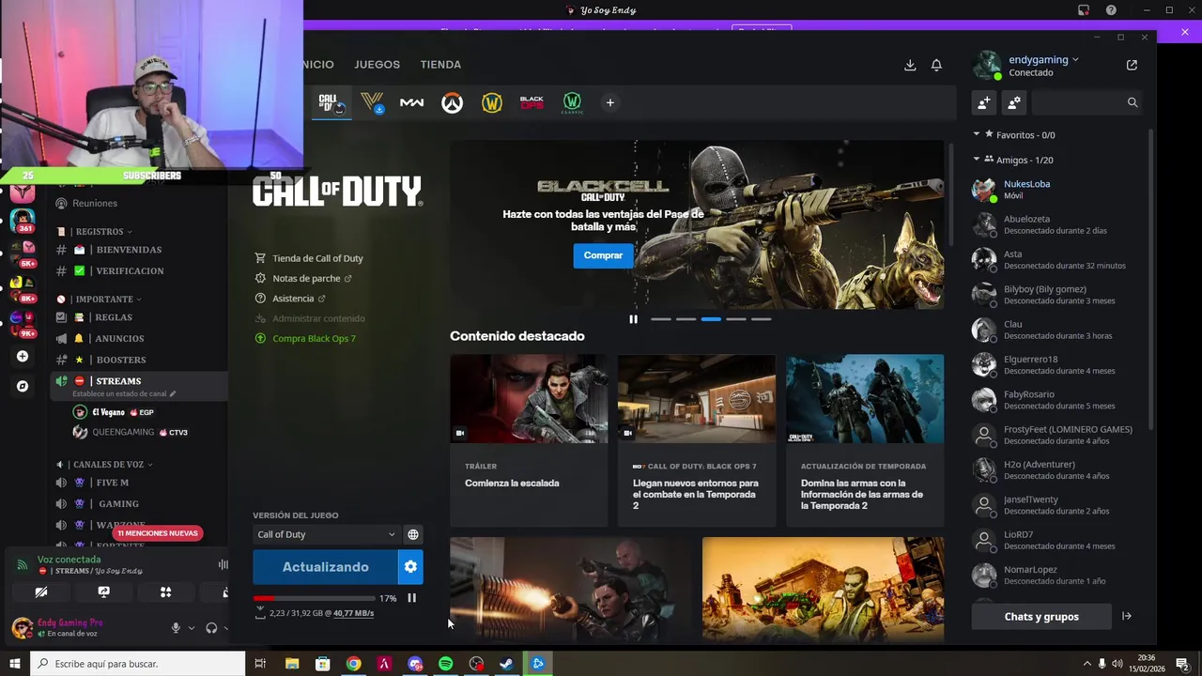Image resolution: width=1202 pixels, height=676 pixels.
Task: Pop out the friends list window
Action: coord(1132,65)
